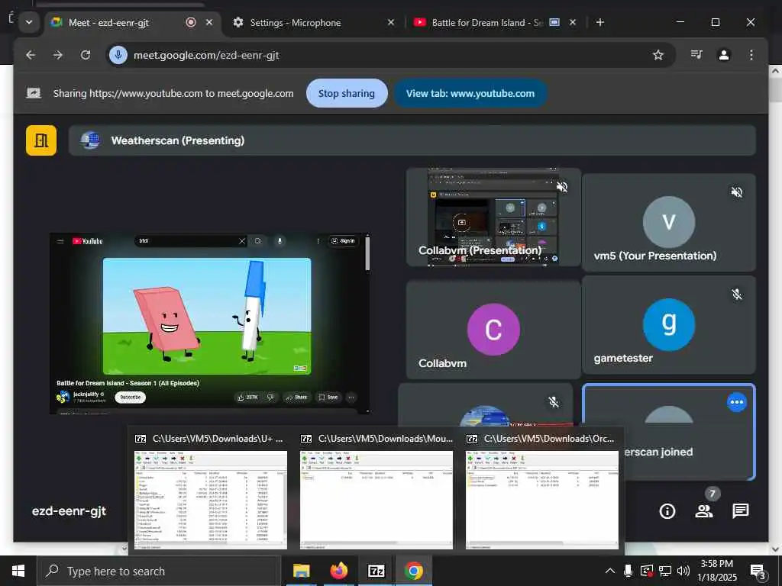Click the muted audio icon on Collabvm presentation
The width and height of the screenshot is (782, 586).
point(562,187)
